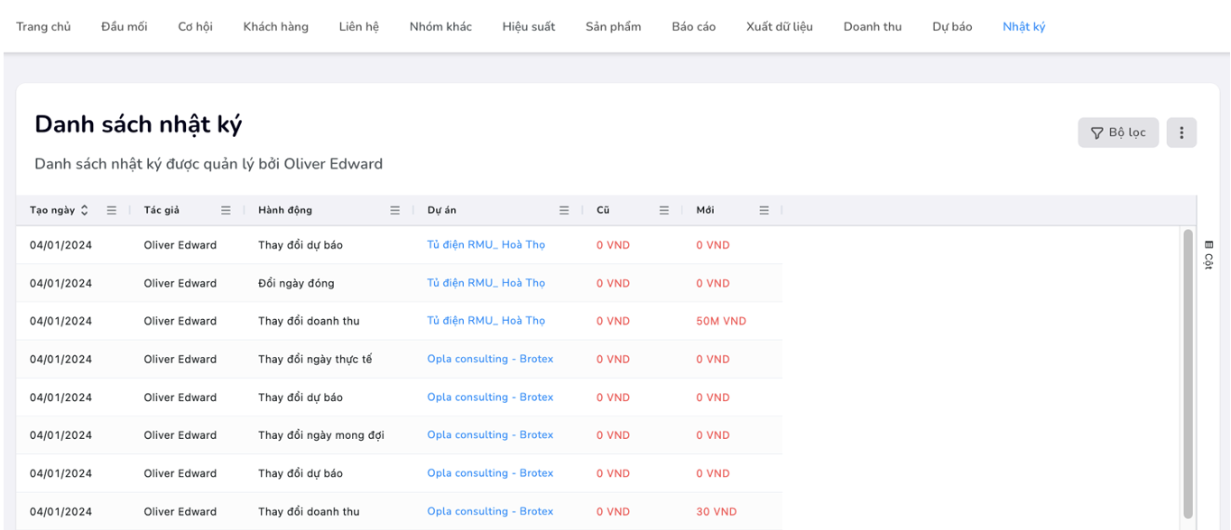Open the Hành động column menu icon
This screenshot has height=530, width=1231.
(x=394, y=210)
